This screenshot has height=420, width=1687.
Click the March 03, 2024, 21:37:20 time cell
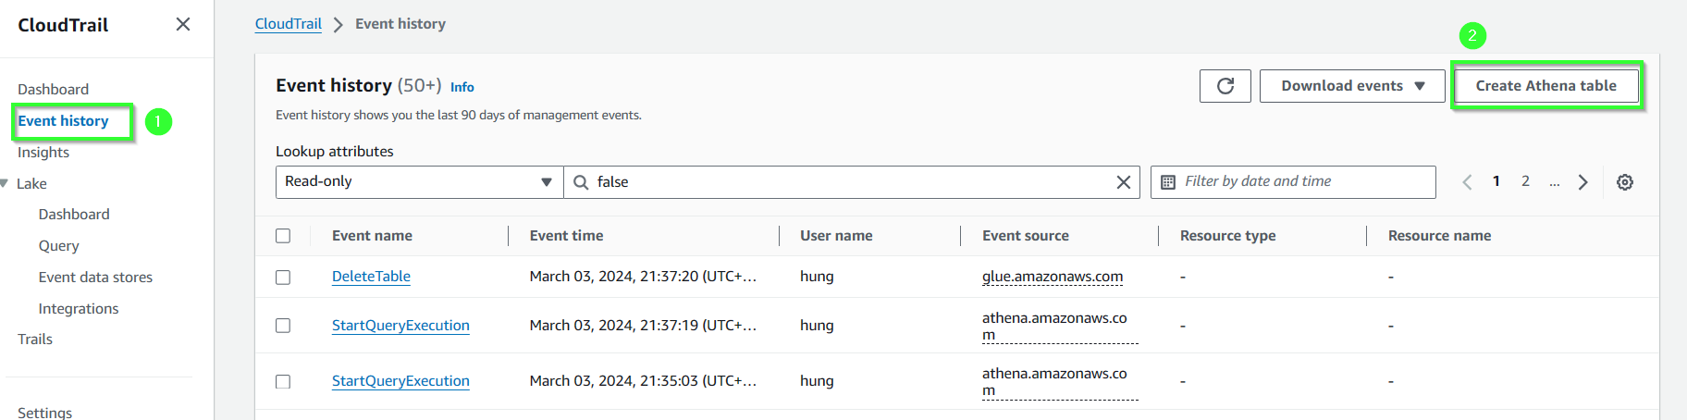coord(643,277)
